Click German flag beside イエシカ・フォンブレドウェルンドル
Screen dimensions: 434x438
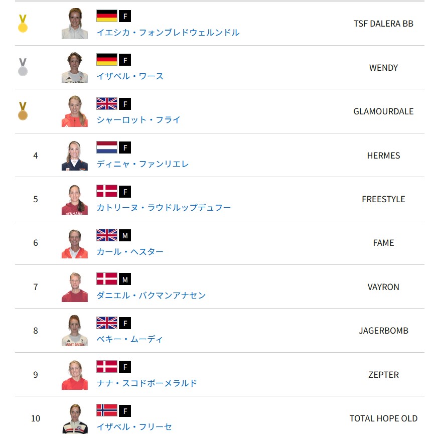(107, 16)
